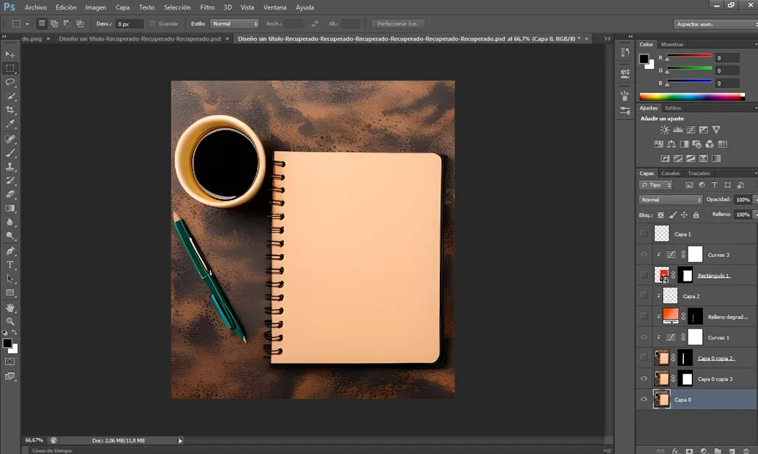This screenshot has width=758, height=454.
Task: Show the Capa 1 layer
Action: click(x=644, y=234)
